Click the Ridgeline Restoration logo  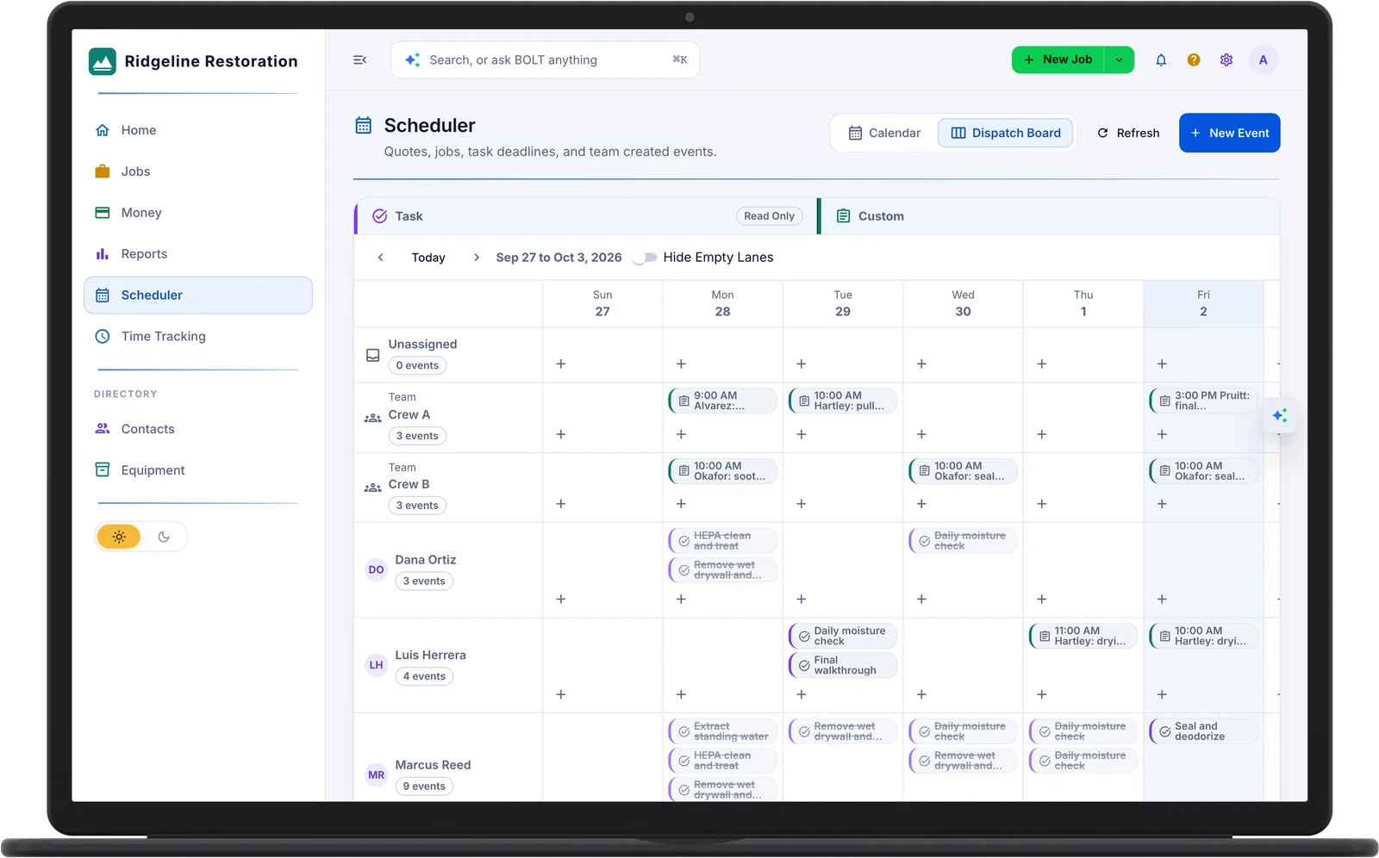(x=103, y=61)
